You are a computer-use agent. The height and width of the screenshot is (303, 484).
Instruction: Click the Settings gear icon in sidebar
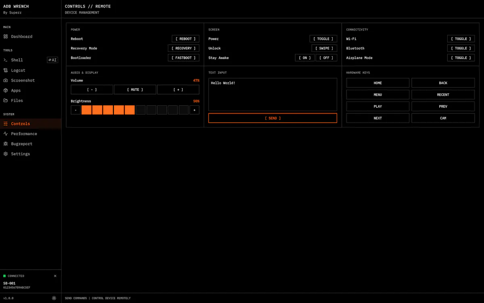[x=6, y=154]
